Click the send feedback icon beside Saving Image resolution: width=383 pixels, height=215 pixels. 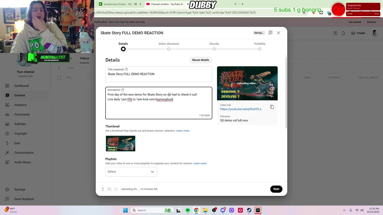coord(270,33)
